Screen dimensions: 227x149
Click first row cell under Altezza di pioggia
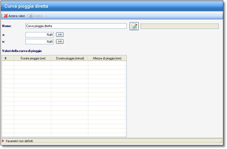(107, 63)
